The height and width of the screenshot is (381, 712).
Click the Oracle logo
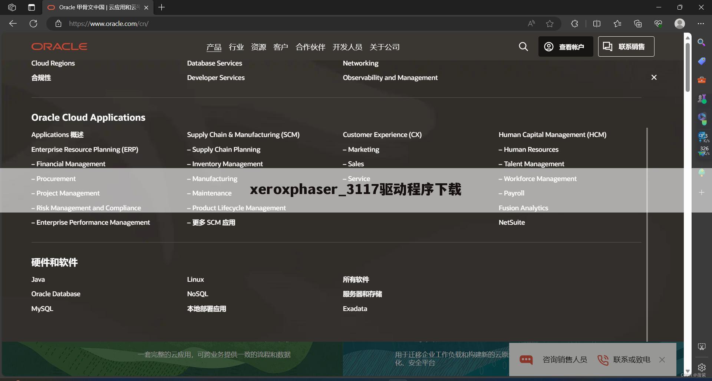[x=59, y=47]
